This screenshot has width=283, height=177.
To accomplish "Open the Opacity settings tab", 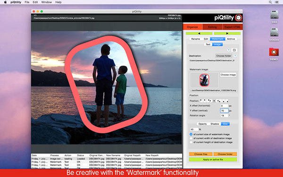I will click(202, 124).
